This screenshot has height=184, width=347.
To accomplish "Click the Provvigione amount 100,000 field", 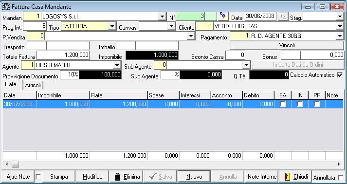I will tap(100, 74).
